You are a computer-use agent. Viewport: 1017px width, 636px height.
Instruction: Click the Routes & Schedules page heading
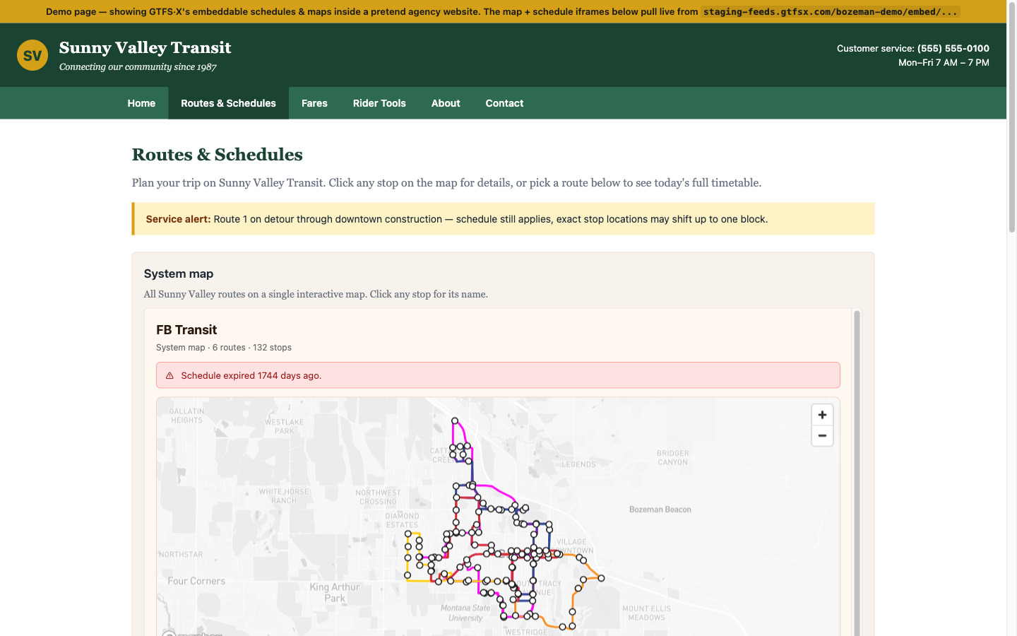[218, 154]
